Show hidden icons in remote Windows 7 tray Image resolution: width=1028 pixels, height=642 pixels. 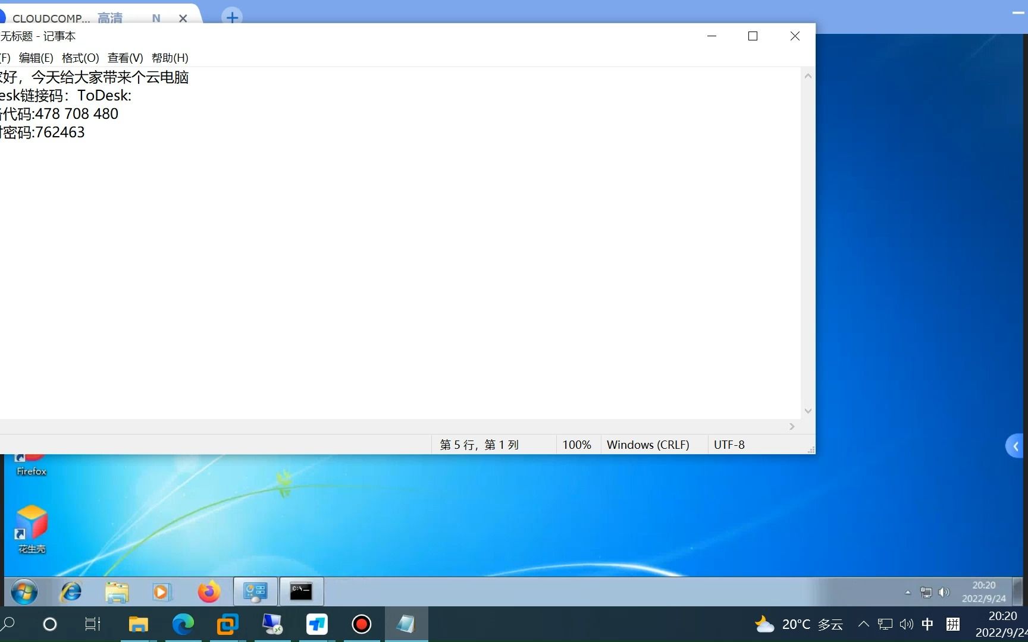[907, 592]
